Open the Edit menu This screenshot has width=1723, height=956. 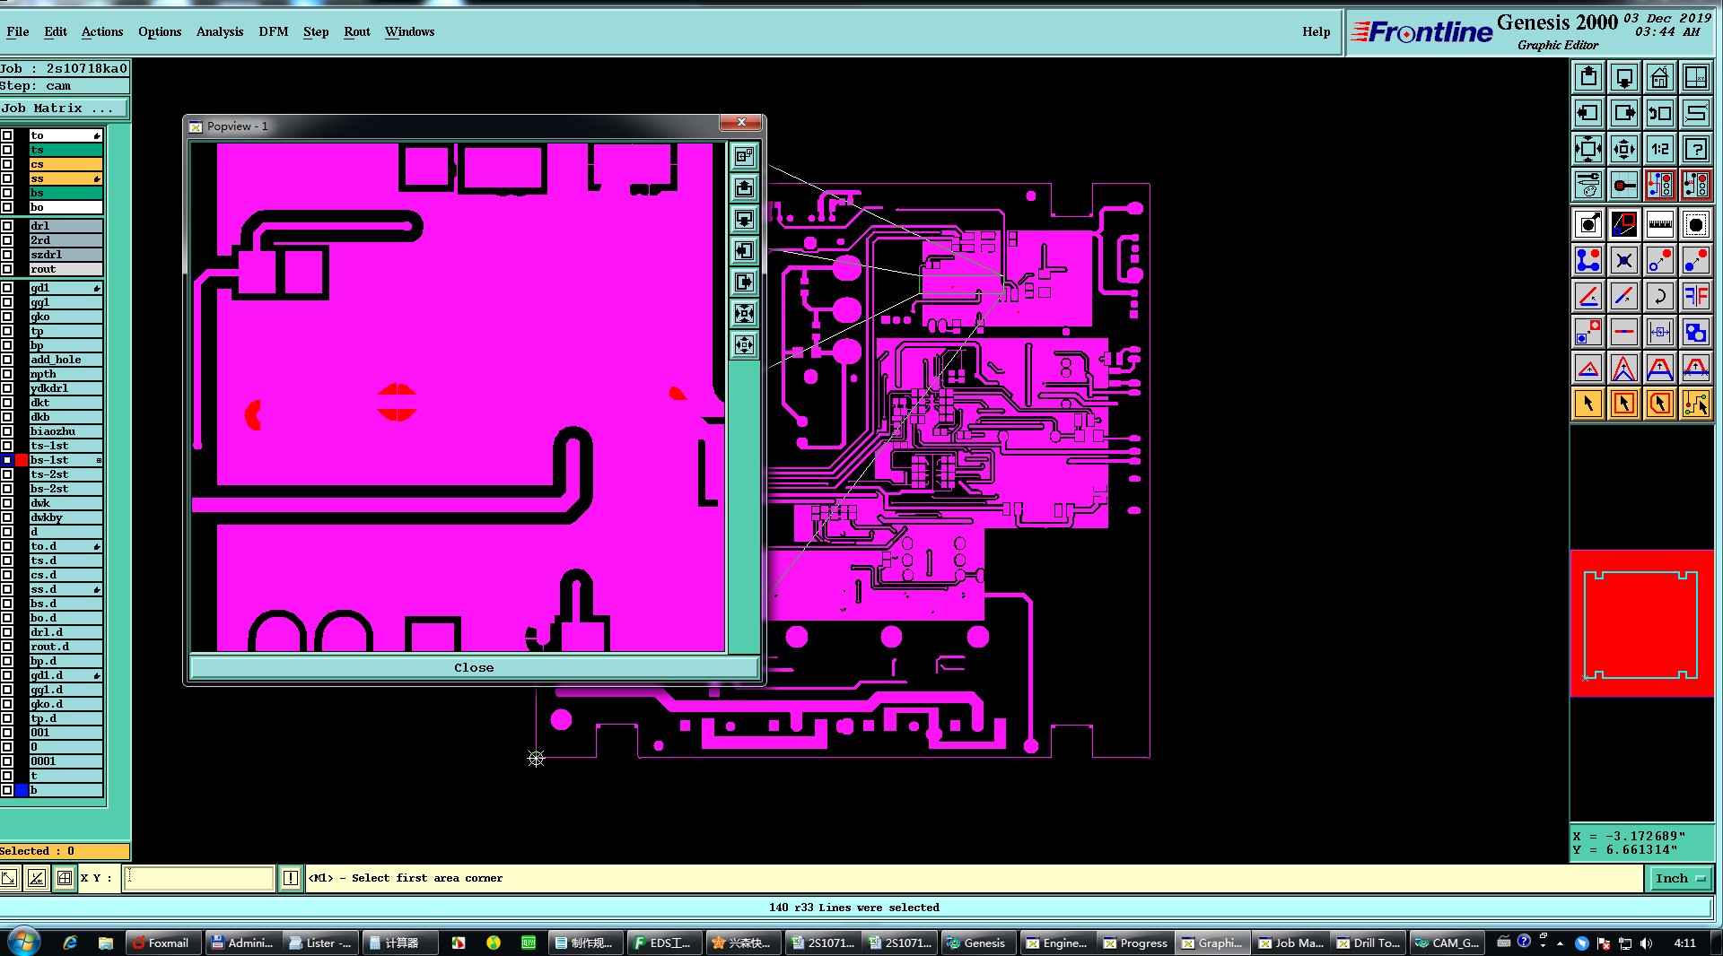point(56,31)
